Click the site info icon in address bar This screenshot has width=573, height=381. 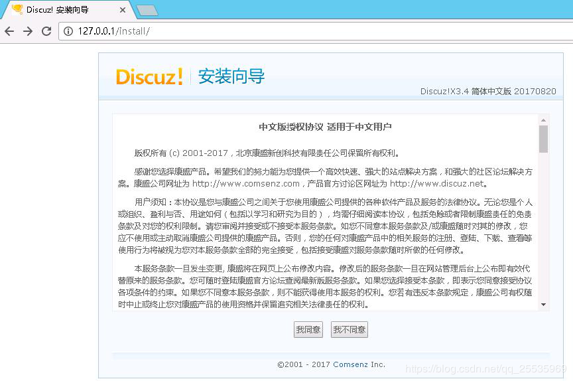pos(68,31)
